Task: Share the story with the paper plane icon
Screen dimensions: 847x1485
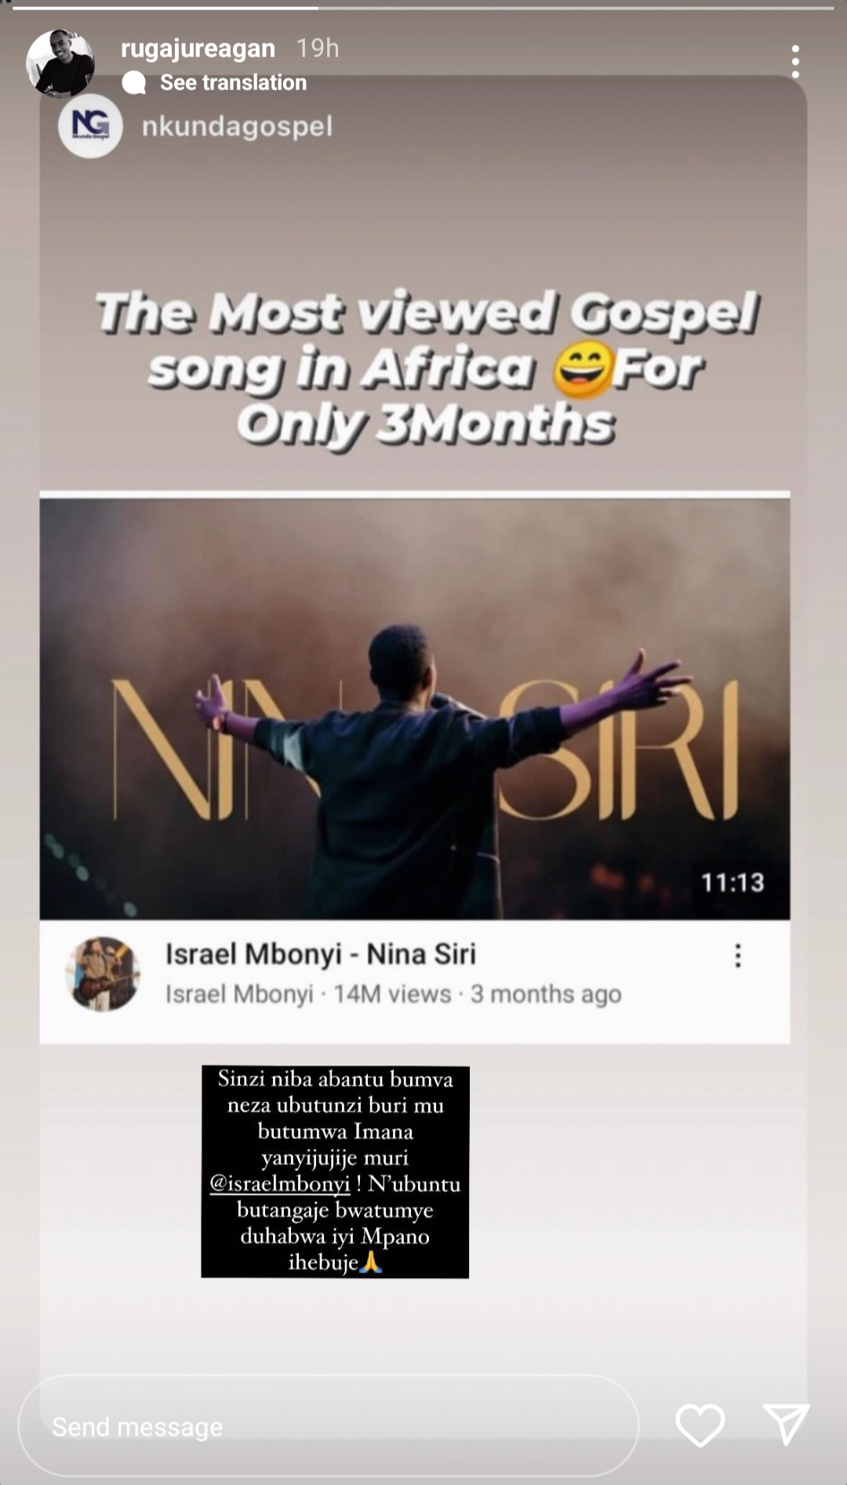Action: pyautogui.click(x=786, y=1425)
